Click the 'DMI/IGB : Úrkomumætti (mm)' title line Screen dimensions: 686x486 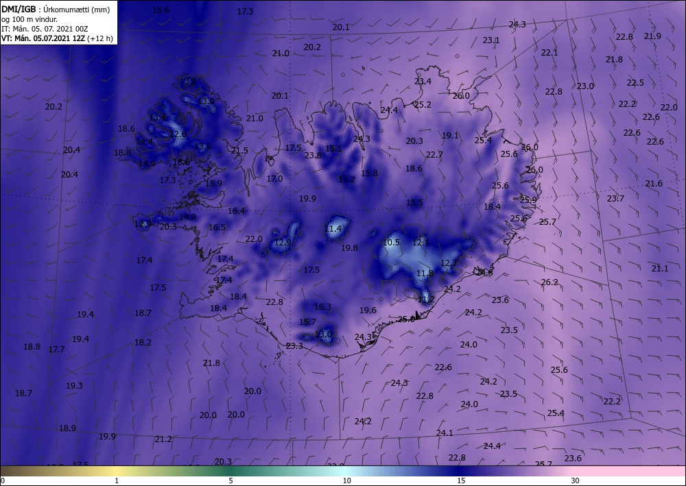tap(56, 9)
